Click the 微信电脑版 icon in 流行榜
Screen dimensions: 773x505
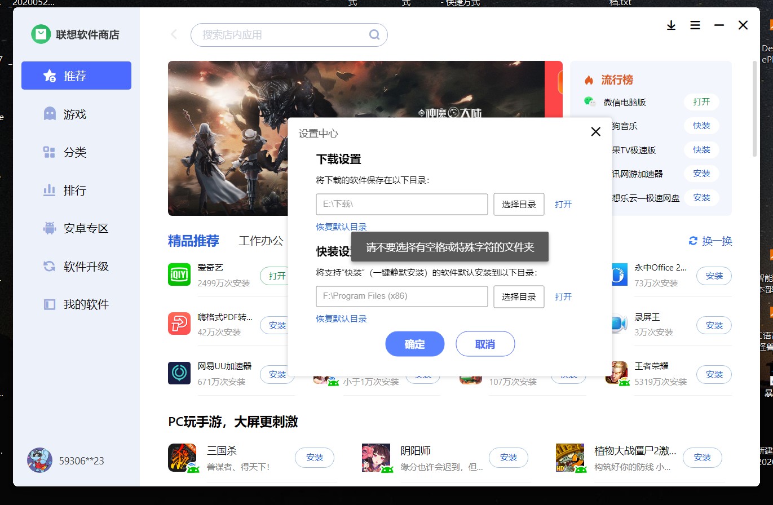(x=590, y=101)
